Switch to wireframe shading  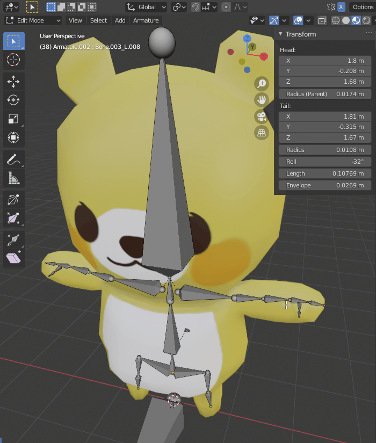336,20
